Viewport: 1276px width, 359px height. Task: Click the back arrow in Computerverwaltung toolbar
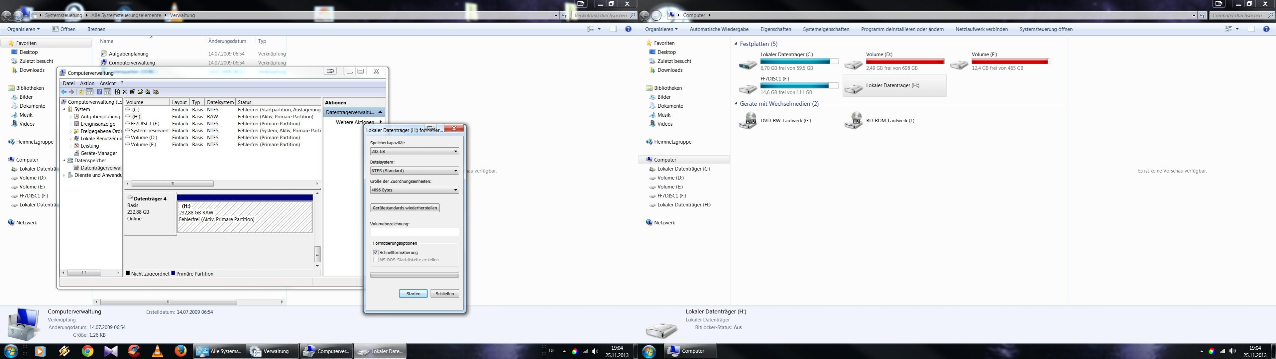click(64, 92)
